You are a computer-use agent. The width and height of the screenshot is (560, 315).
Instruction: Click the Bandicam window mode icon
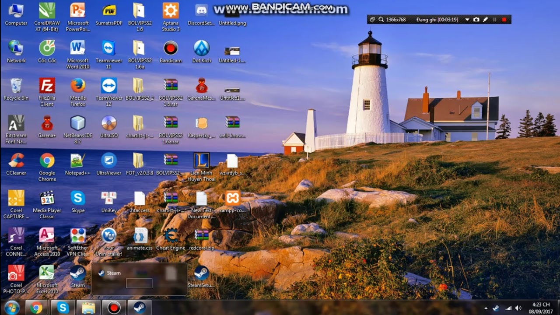coord(372,20)
